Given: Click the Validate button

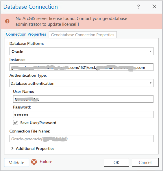Looking at the screenshot, I should click(16, 163).
